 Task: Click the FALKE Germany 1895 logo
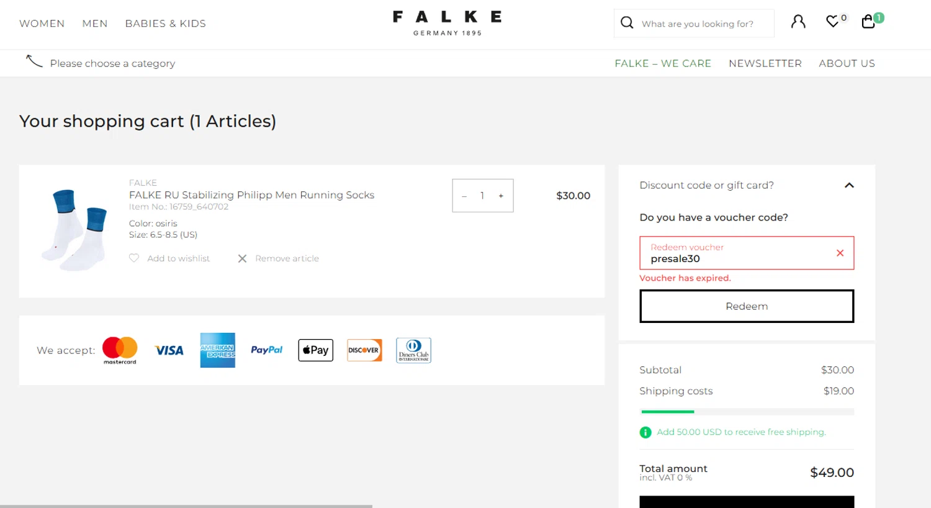pos(447,23)
